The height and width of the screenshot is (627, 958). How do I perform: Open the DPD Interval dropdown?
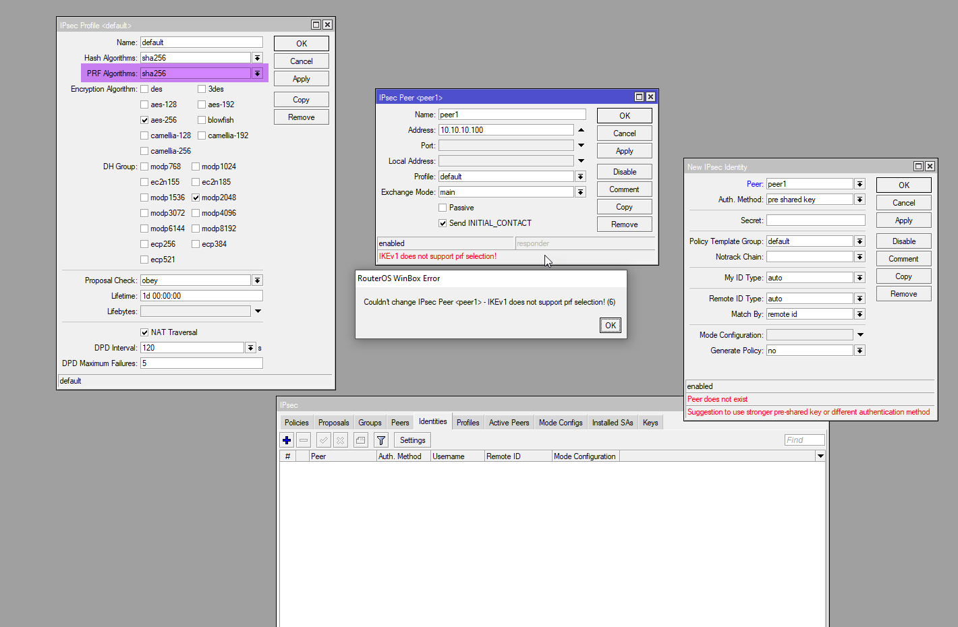point(250,348)
